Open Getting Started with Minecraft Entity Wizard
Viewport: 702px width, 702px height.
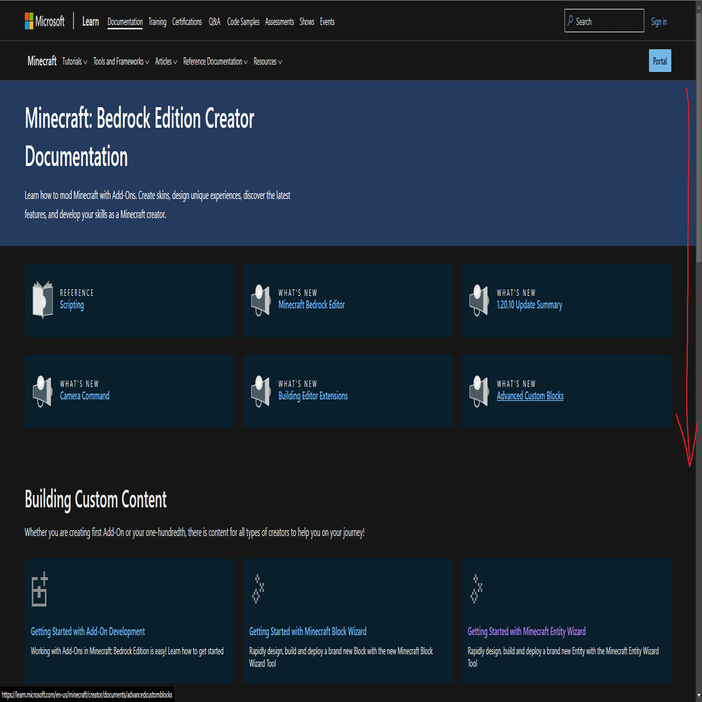(526, 632)
